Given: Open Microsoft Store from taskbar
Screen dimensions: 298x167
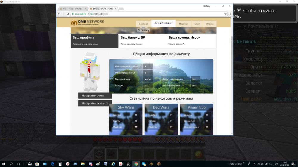Looking at the screenshot, I should click(37, 164).
